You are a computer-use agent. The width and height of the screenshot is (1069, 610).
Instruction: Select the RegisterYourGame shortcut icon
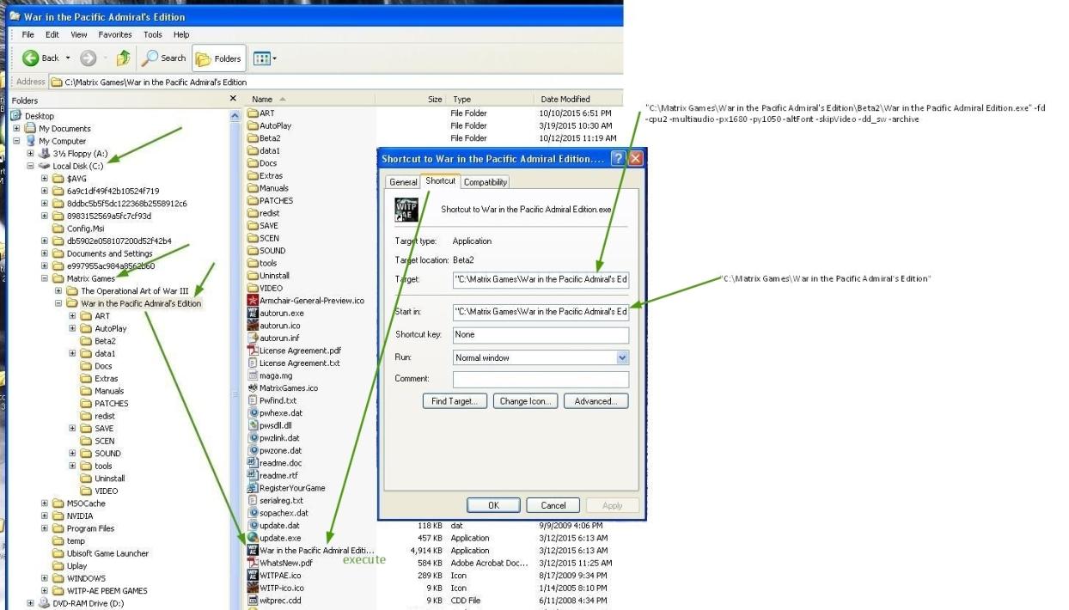pyautogui.click(x=253, y=487)
